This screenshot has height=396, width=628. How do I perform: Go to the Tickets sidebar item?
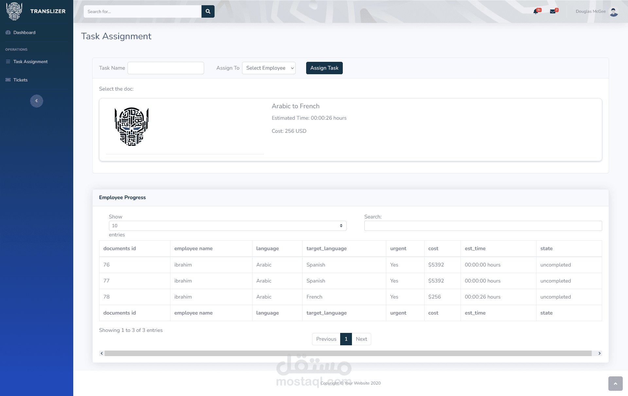(x=20, y=80)
